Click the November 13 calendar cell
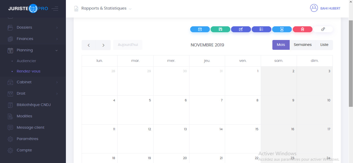Screen dimensions: 353x163 (x=171, y=139)
